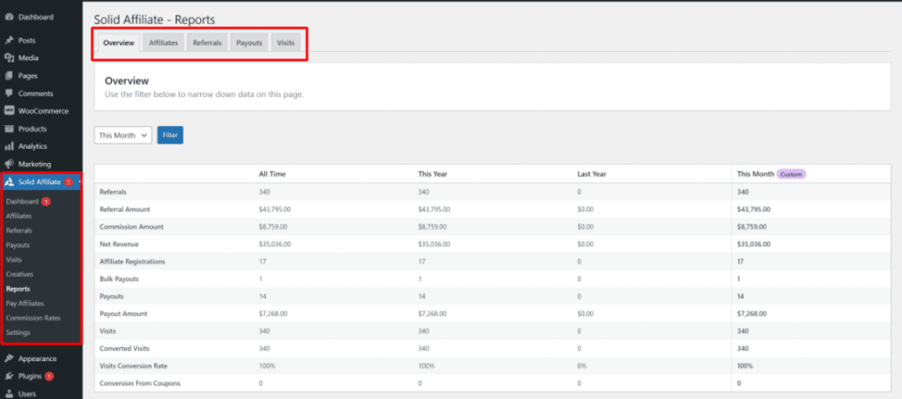Viewport: 902px width, 399px height.
Task: Open Pay Affiliates submenu item
Action: (25, 304)
